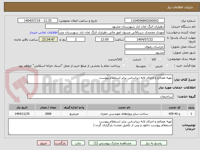Screen dimensions: 200x150
Task: Toggle the اسناد خزانه اسلامی payment checkbox
Action: click(123, 65)
